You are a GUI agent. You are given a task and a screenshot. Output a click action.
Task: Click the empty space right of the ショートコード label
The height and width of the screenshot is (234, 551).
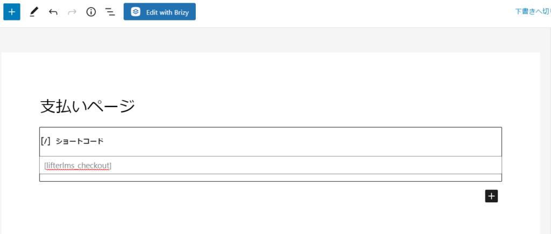point(302,141)
